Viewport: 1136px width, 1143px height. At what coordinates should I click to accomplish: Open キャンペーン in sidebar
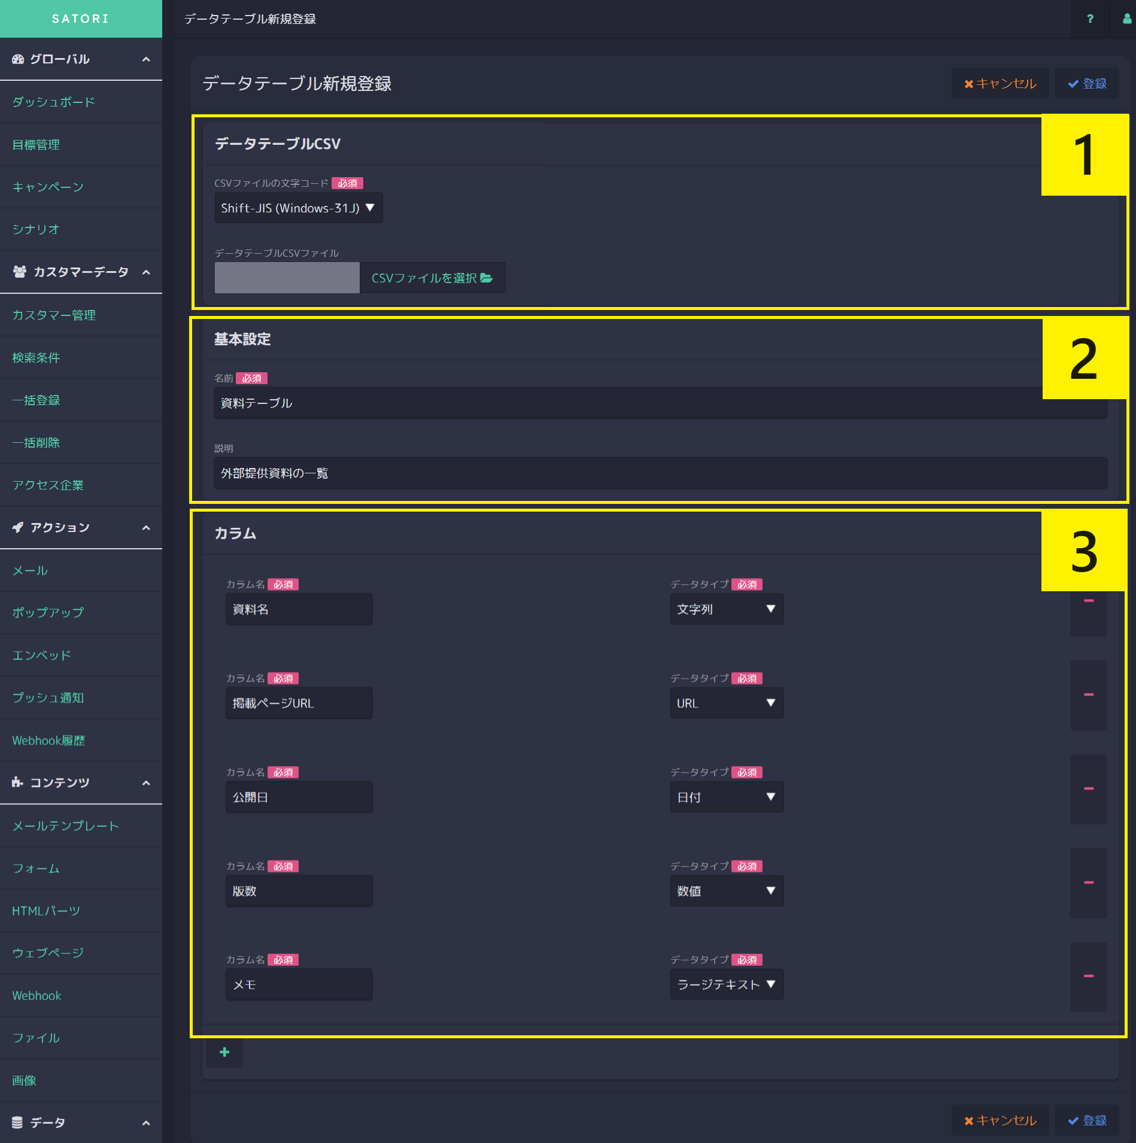pos(81,187)
